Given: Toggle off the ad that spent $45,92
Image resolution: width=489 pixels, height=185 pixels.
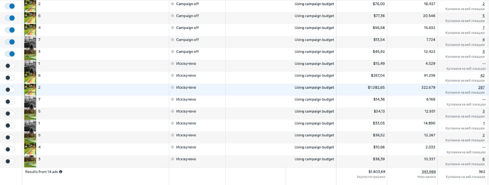Looking at the screenshot, I should coord(10,54).
